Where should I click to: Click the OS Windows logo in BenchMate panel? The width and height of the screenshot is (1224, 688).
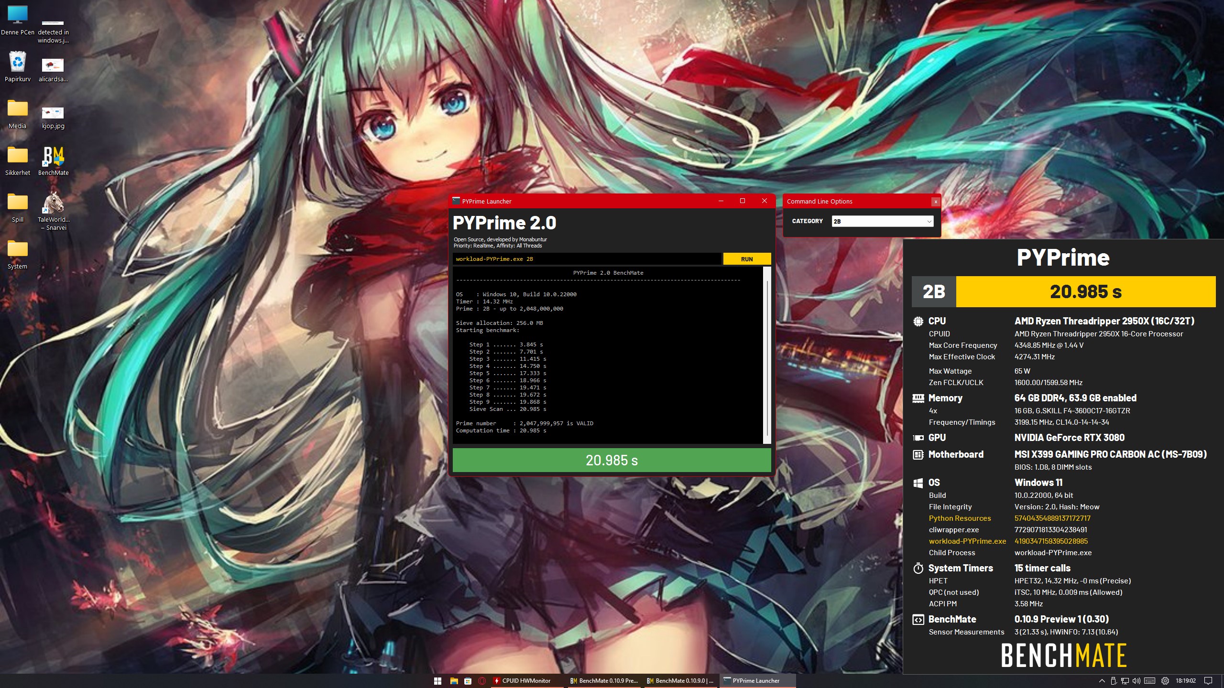pos(918,483)
